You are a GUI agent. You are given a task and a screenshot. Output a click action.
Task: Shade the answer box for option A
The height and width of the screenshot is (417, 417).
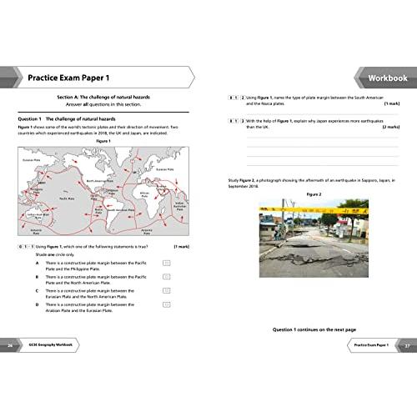166,263
